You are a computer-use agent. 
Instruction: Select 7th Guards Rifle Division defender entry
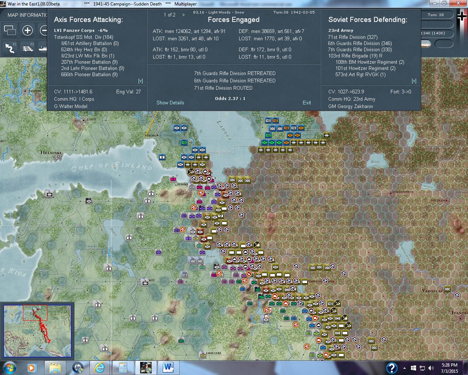[360, 49]
